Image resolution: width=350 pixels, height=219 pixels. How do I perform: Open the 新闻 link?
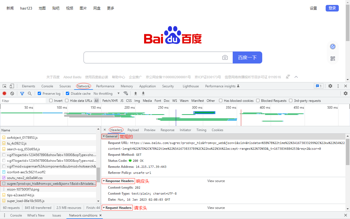point(10,8)
